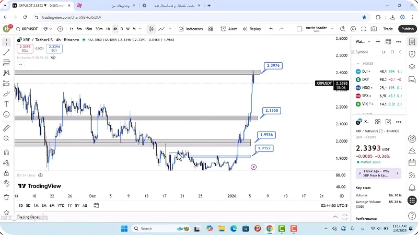This screenshot has width=418, height=235.
Task: Open chart settings gear icon
Action: [x=353, y=29]
